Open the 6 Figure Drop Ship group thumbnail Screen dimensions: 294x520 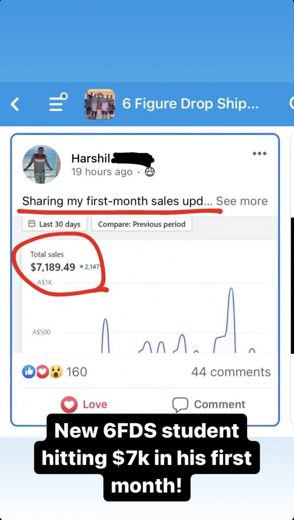(100, 104)
